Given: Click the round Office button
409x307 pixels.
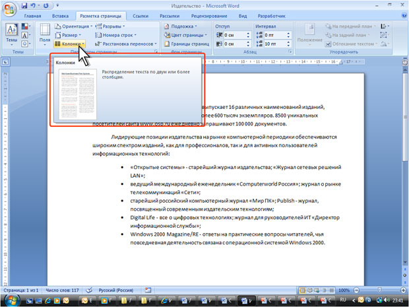Looking at the screenshot, I should point(9,9).
